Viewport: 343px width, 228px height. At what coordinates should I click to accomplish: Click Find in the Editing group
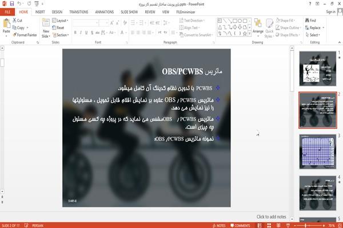tap(310, 21)
